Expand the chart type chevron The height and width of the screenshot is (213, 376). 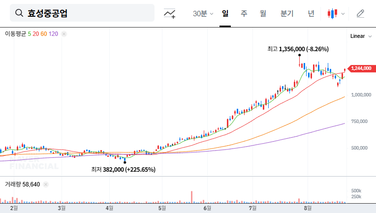coord(343,14)
